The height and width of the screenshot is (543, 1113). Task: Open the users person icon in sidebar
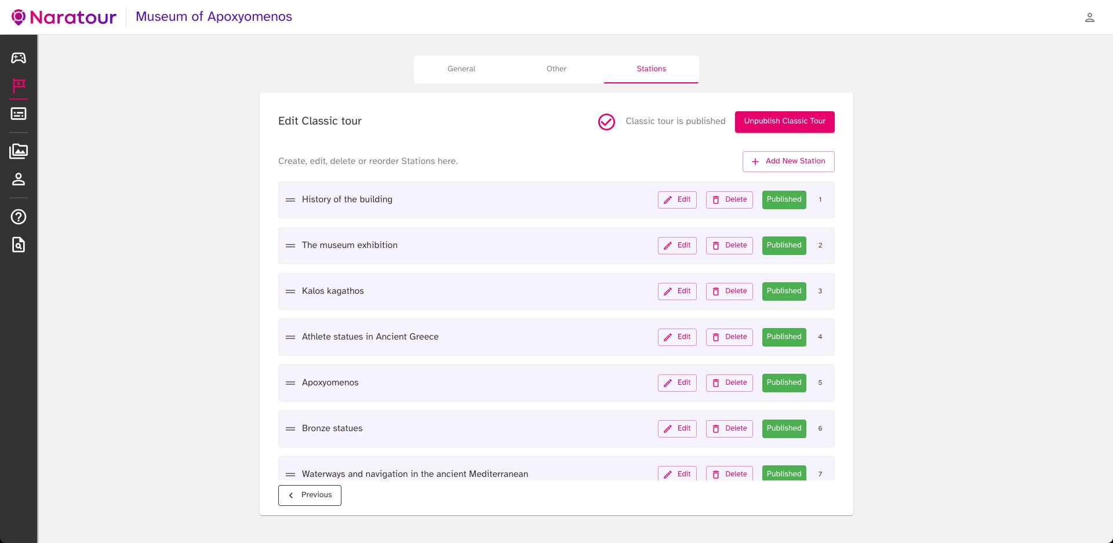(x=19, y=180)
